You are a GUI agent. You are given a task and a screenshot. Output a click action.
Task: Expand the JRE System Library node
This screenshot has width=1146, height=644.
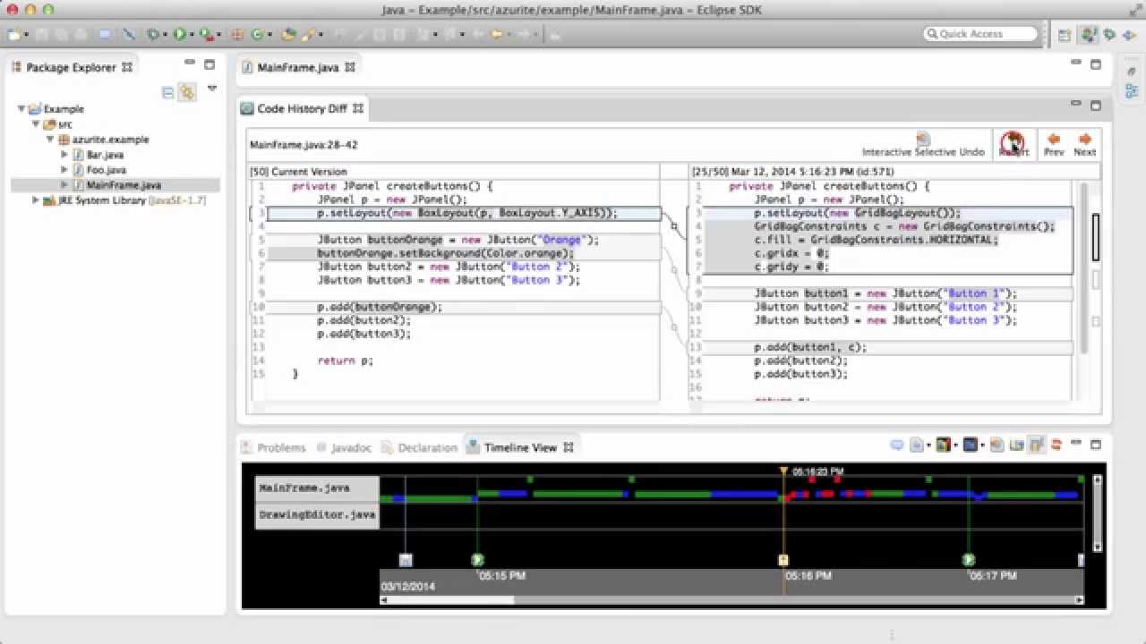point(36,200)
